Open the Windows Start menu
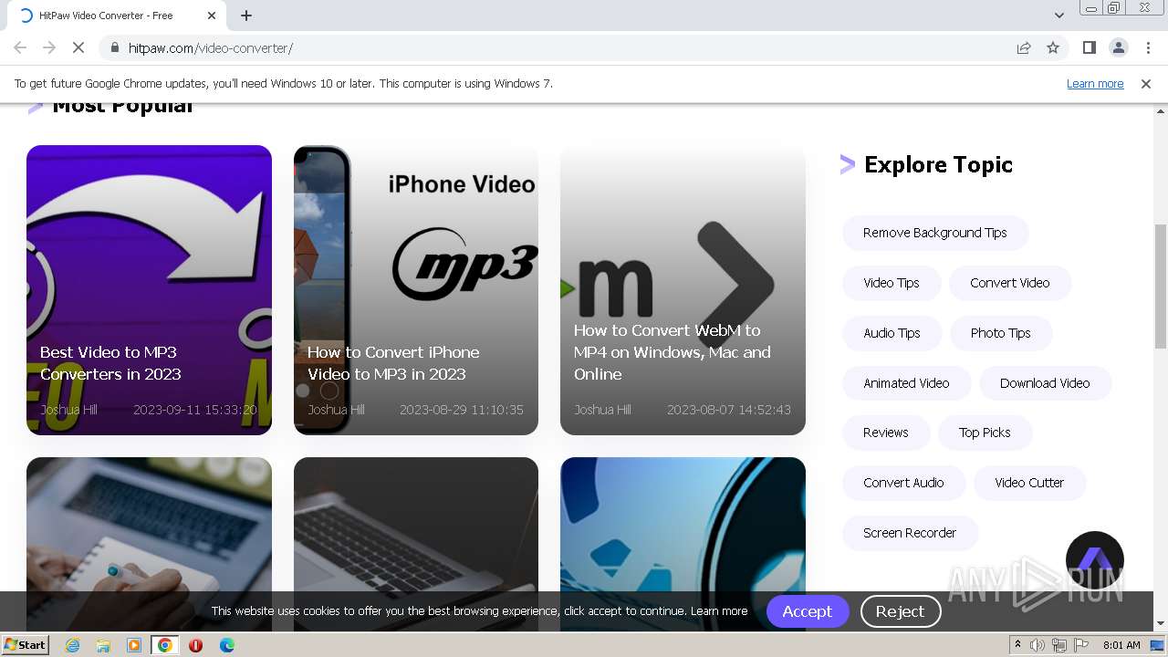 [26, 644]
